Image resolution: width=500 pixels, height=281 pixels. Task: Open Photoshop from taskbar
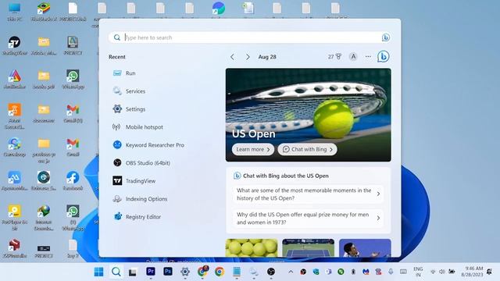168,272
